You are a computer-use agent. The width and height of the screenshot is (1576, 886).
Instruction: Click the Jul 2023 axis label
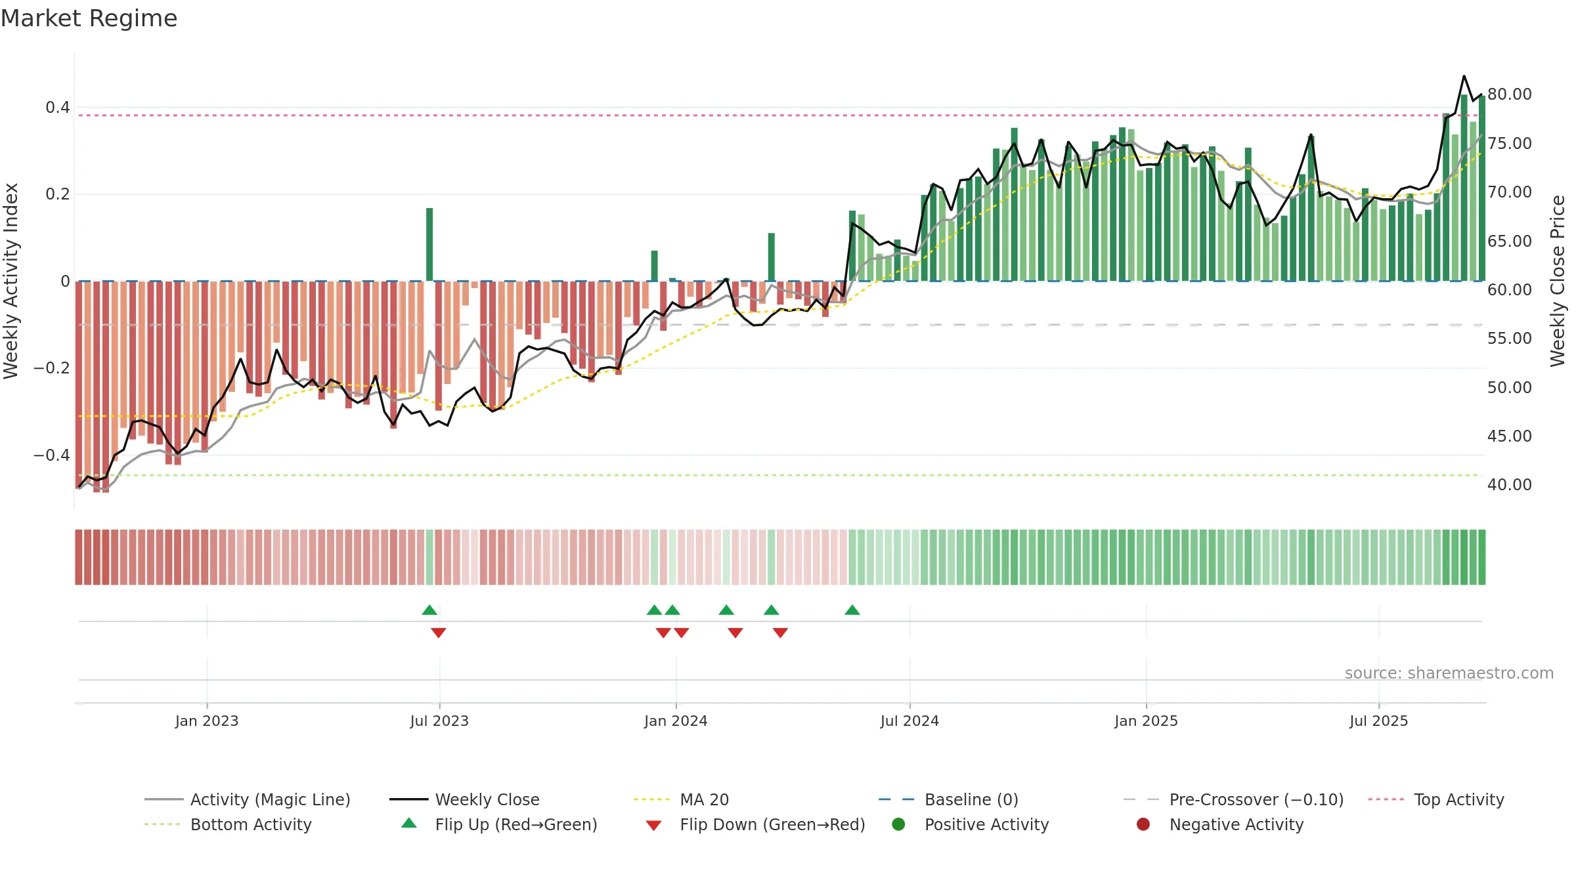(439, 721)
